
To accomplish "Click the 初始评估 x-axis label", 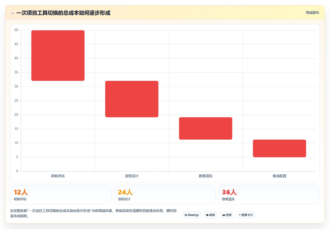I will (x=58, y=176).
